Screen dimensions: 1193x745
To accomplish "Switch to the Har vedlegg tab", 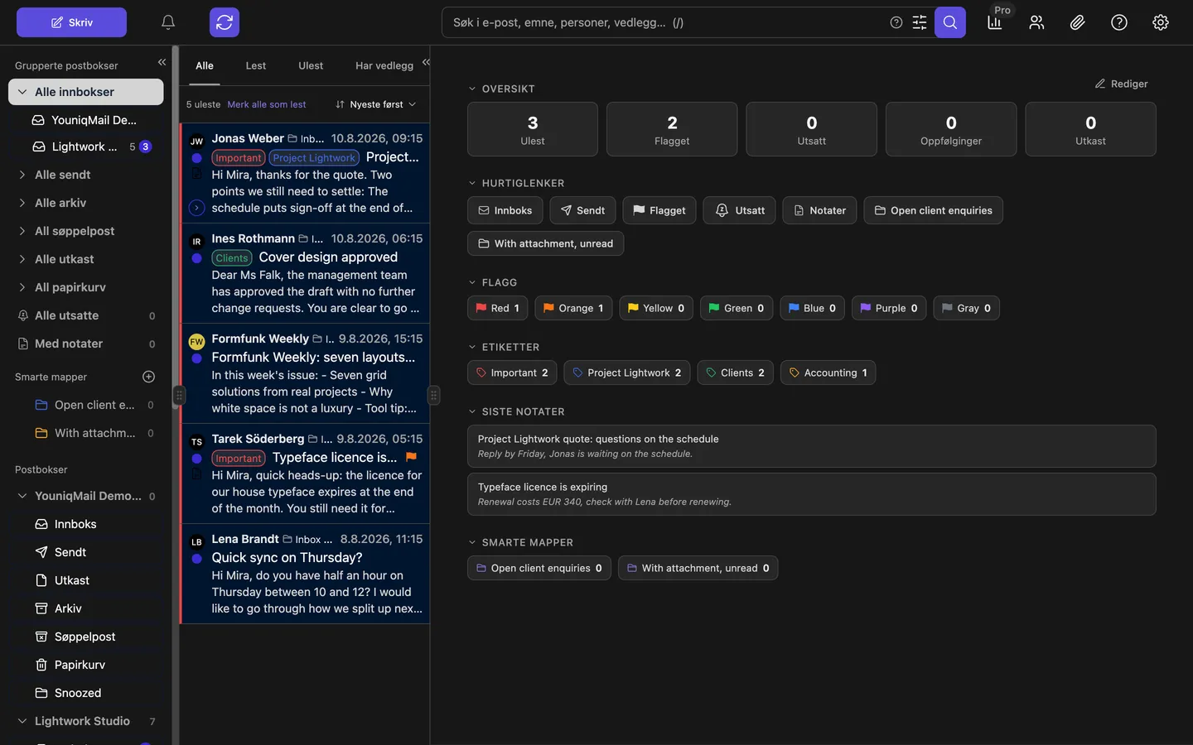I will tap(384, 65).
